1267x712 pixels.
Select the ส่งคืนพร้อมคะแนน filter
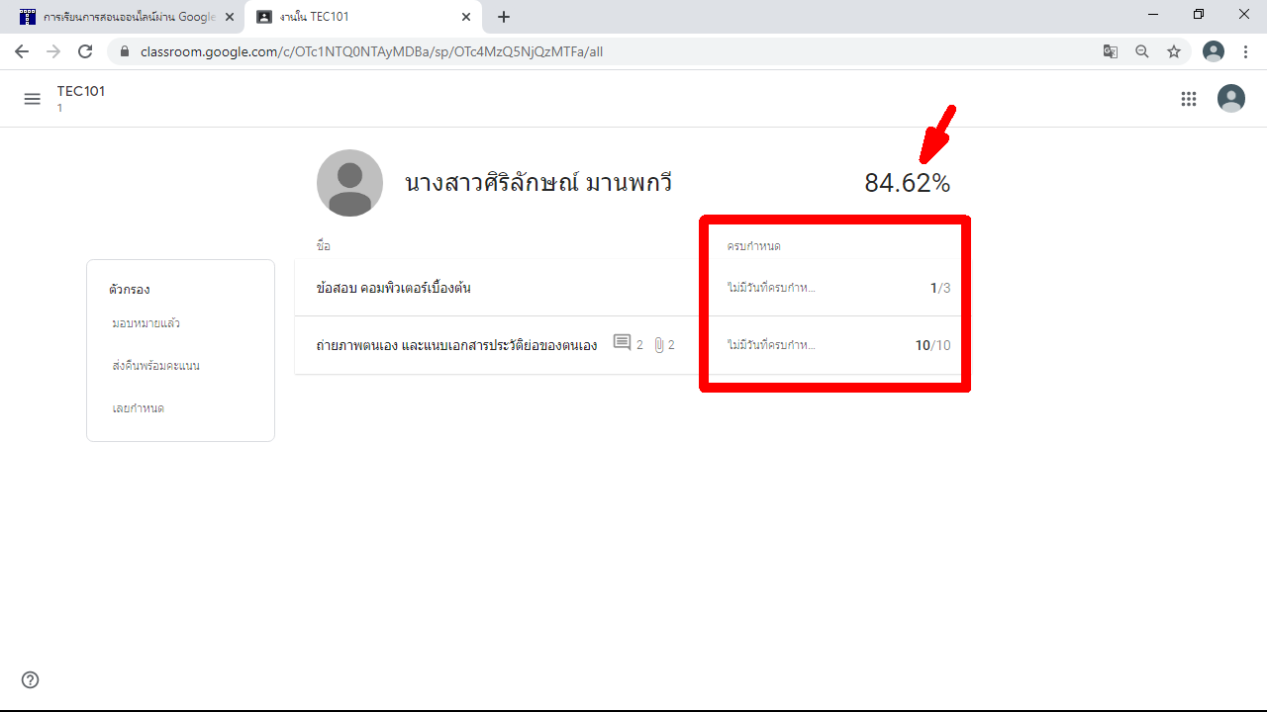[156, 366]
